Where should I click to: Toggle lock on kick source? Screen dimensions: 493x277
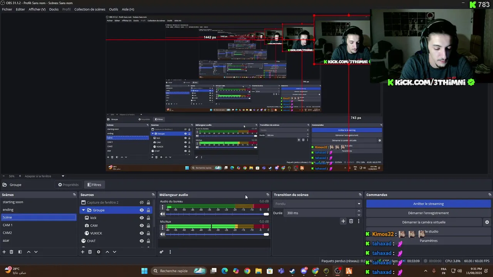(x=148, y=218)
